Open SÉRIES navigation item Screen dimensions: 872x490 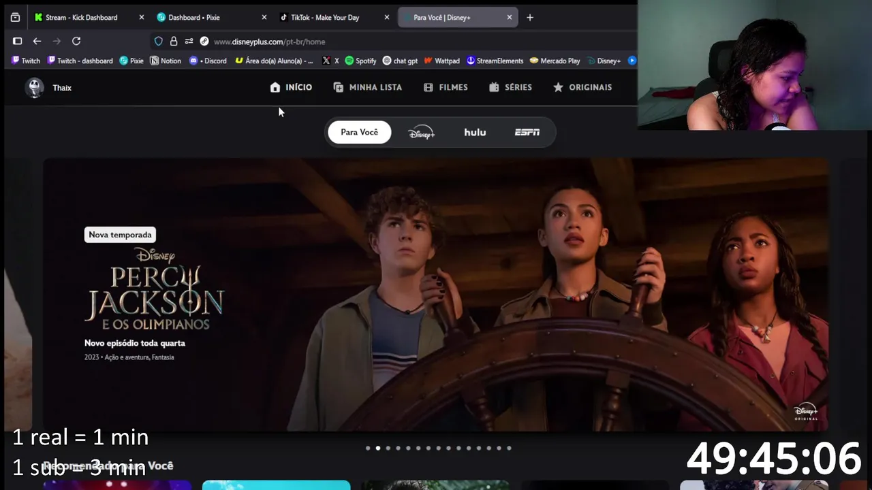pos(510,87)
